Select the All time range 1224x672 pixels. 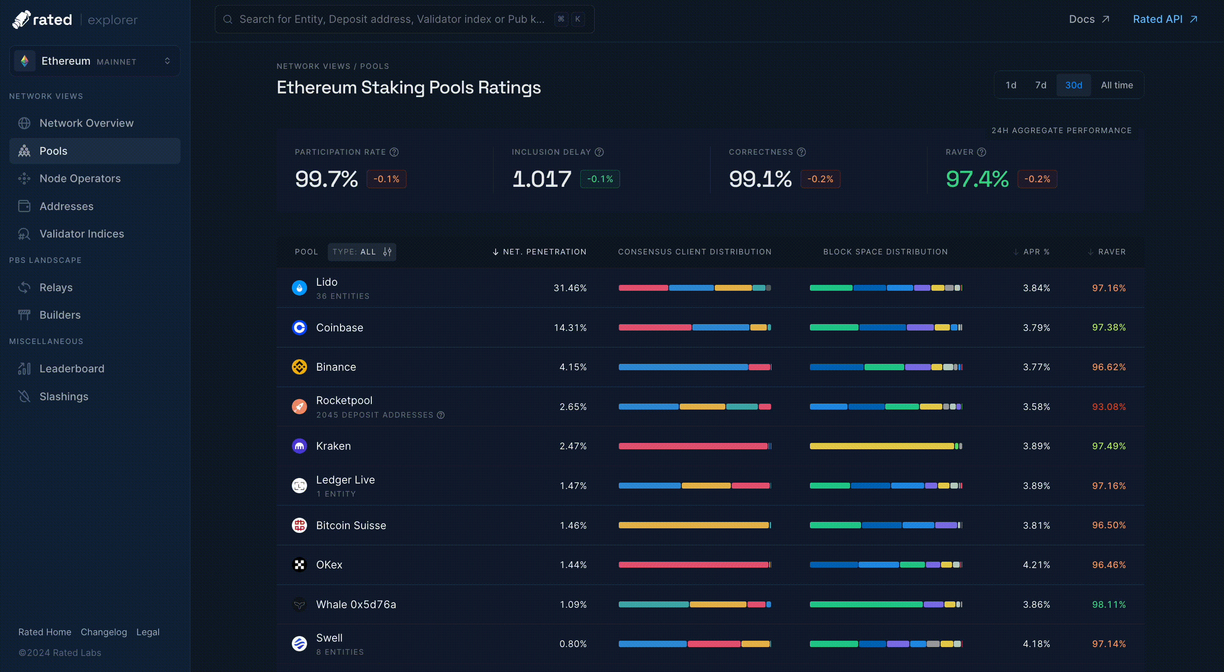[1117, 85]
